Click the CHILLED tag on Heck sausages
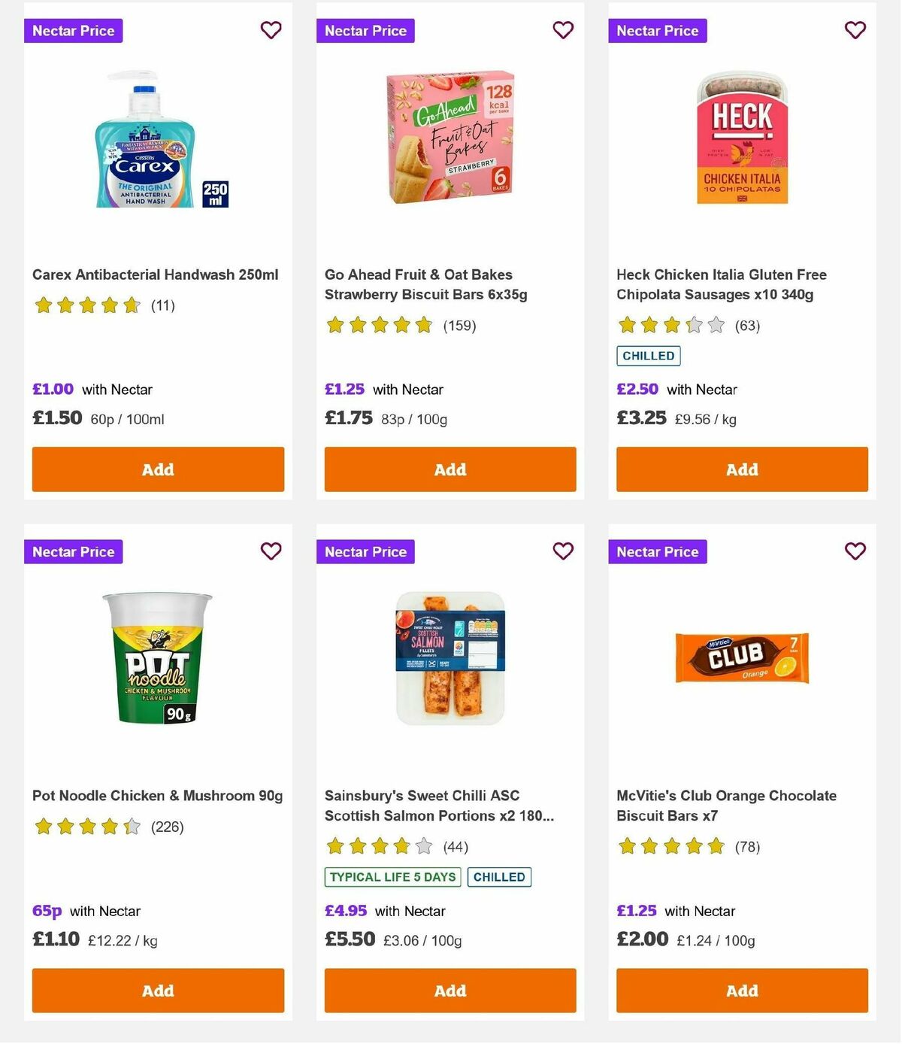902x1044 pixels. pyautogui.click(x=648, y=355)
